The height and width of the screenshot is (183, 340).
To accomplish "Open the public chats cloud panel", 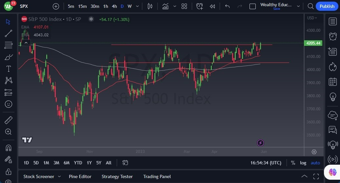I will pos(333,115).
